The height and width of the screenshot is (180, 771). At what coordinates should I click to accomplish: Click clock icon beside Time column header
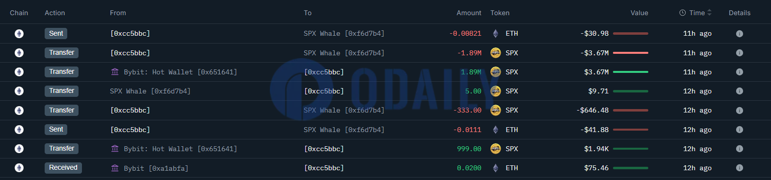click(682, 13)
